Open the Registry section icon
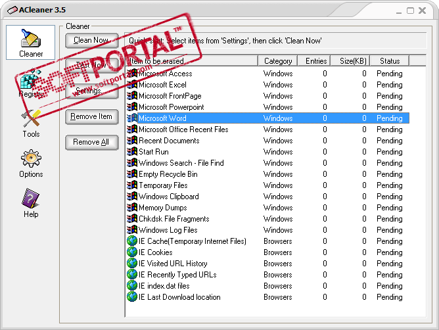 point(30,80)
